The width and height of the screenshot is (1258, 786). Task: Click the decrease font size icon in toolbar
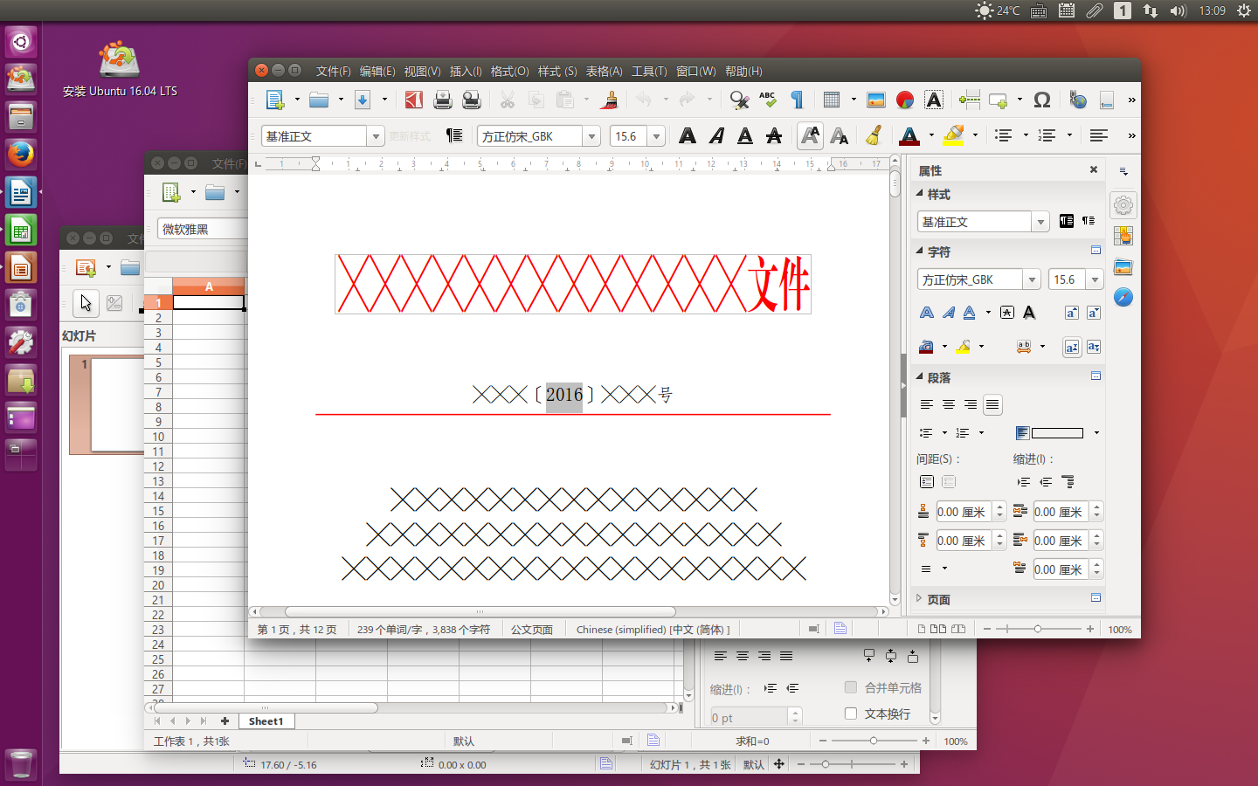tap(840, 135)
